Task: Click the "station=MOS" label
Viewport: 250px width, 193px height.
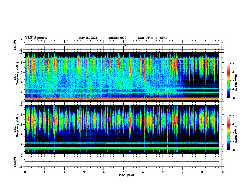Action: [x=117, y=38]
